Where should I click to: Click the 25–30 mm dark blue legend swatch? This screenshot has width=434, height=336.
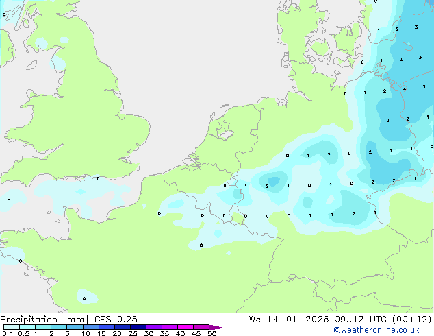coord(138,327)
